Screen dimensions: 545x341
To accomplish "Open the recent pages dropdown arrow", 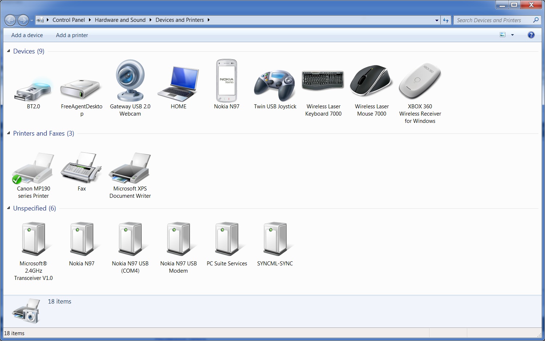I will tap(32, 20).
